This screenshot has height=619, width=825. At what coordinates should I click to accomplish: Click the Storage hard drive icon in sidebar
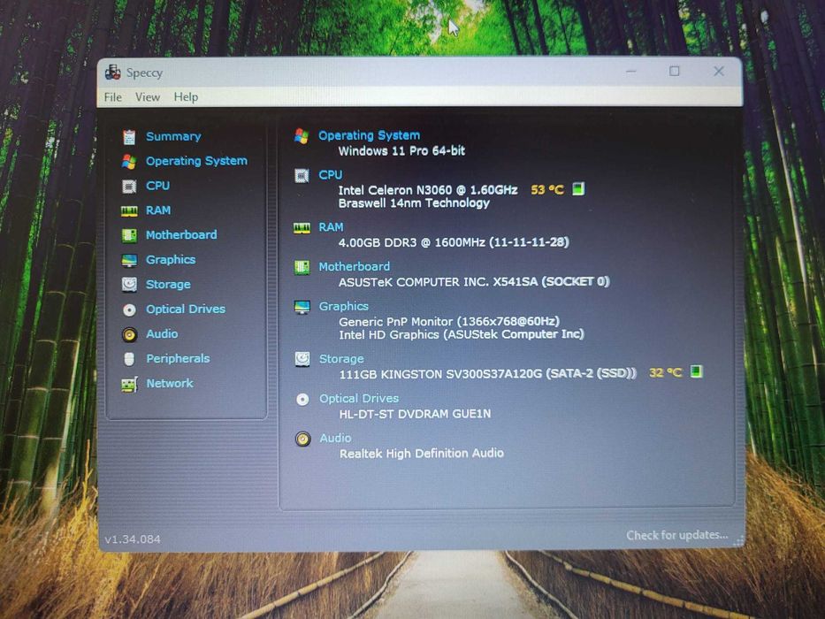tap(129, 284)
